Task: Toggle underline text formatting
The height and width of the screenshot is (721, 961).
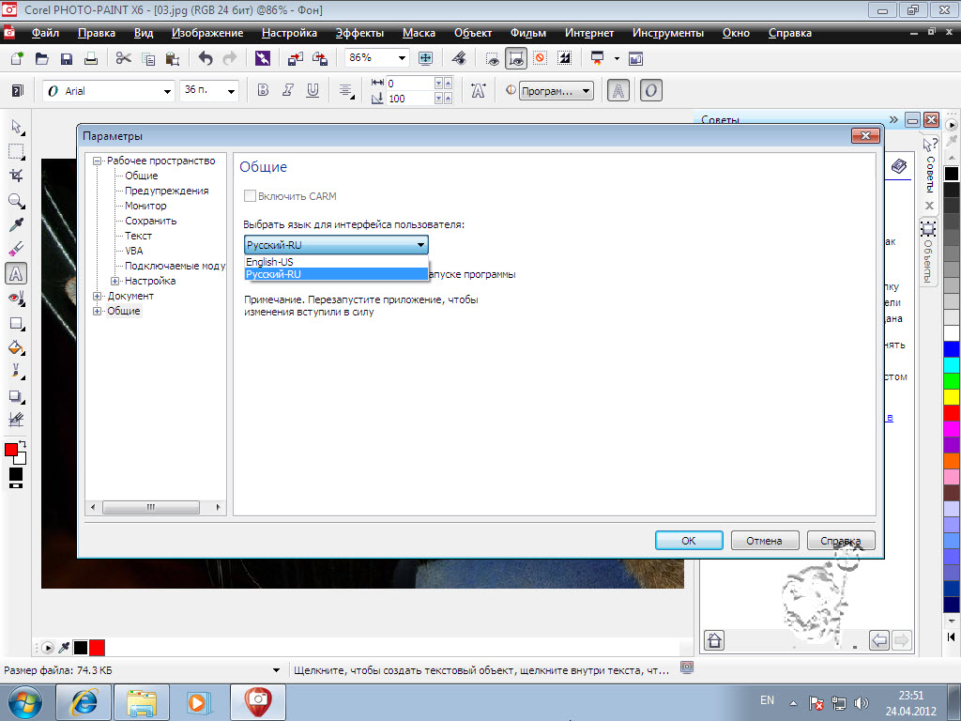Action: pos(313,91)
